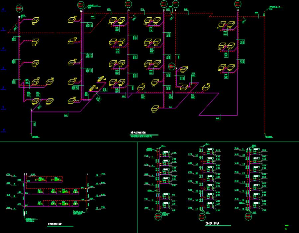Select the green label at the bottom of the red dashed riser

coord(269,137)
